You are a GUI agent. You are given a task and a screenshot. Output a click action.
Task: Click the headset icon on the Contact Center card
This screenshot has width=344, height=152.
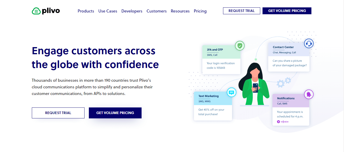pos(309,43)
